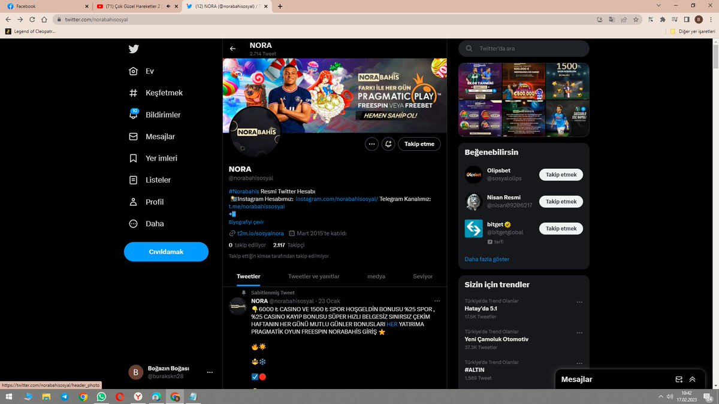Open Olipsbet suggested account
719x404 pixels.
[x=499, y=171]
